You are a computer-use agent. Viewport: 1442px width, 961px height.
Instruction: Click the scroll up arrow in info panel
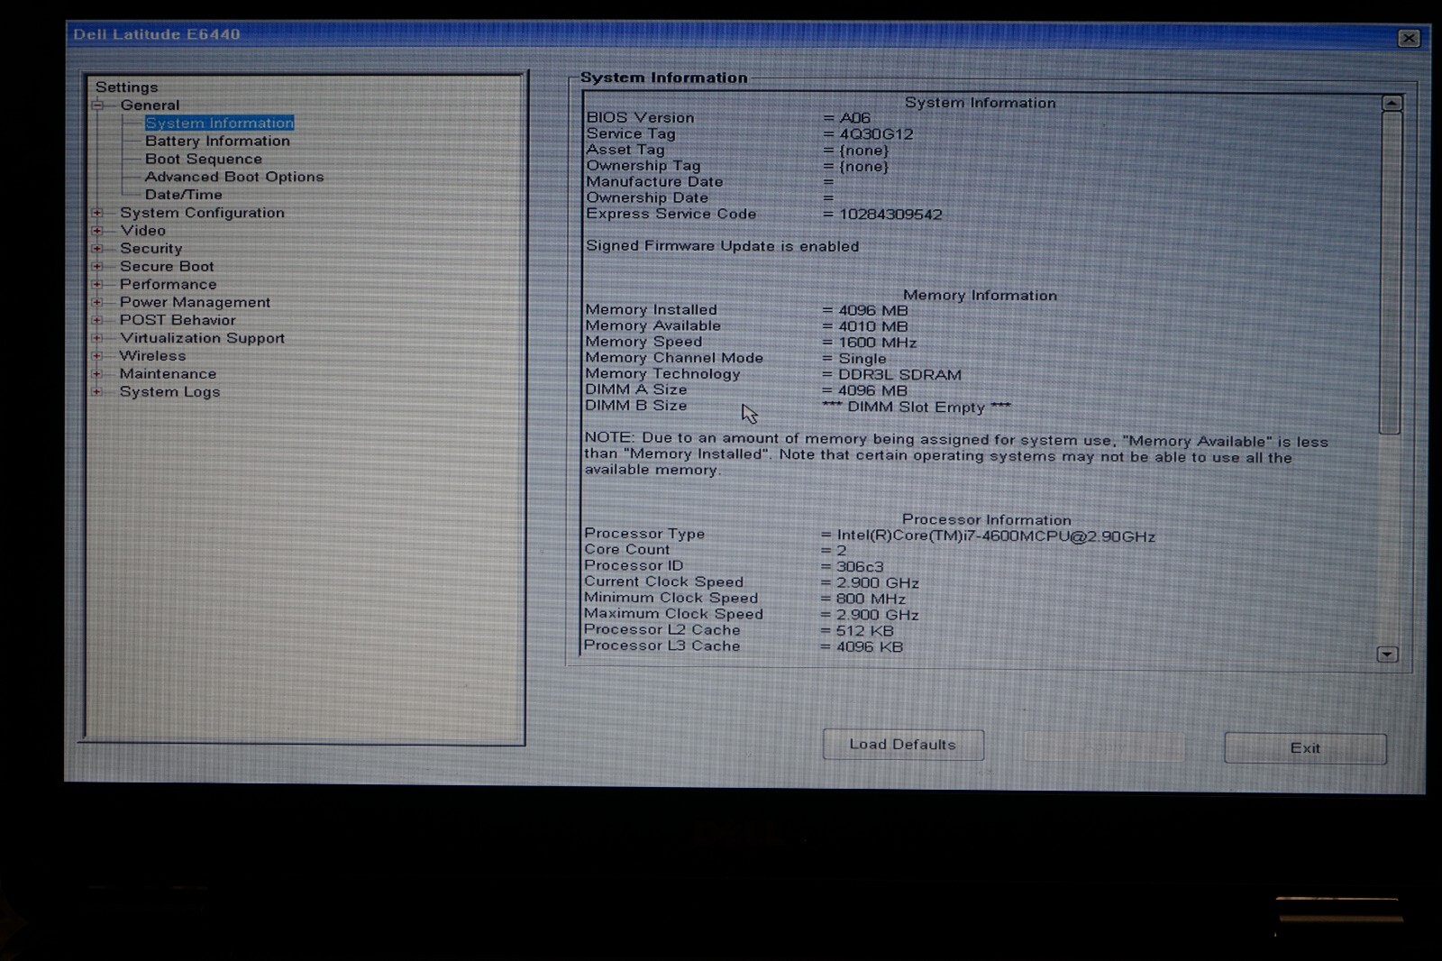1392,103
